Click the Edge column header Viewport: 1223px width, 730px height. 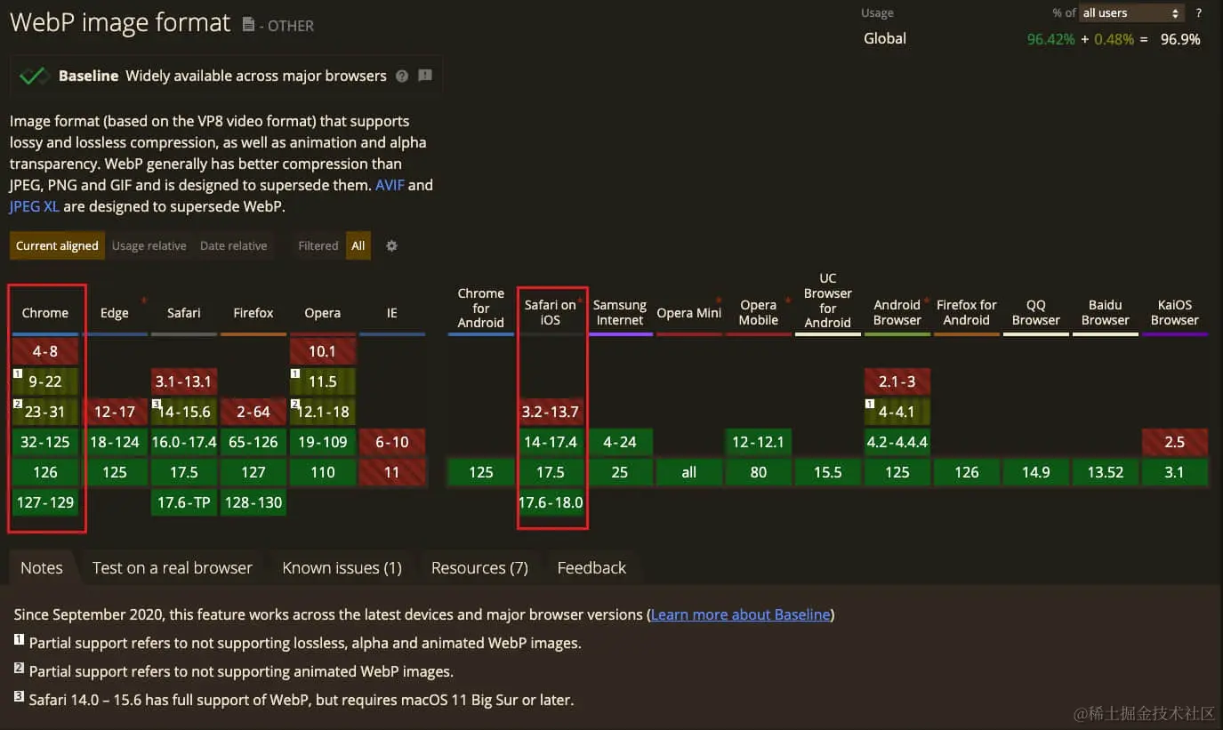click(115, 313)
